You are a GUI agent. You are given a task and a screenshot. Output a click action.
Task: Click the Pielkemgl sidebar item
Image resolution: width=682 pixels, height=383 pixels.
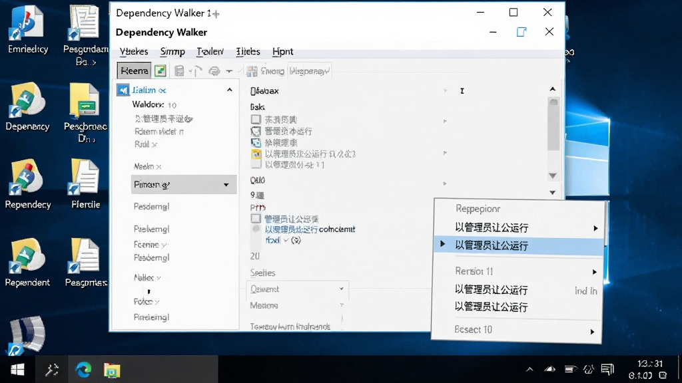click(151, 229)
